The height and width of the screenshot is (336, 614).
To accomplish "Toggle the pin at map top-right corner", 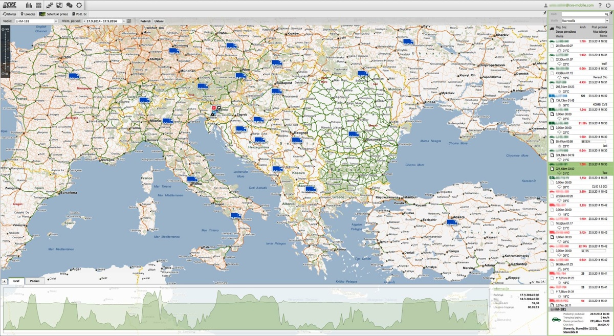I will click(544, 13).
